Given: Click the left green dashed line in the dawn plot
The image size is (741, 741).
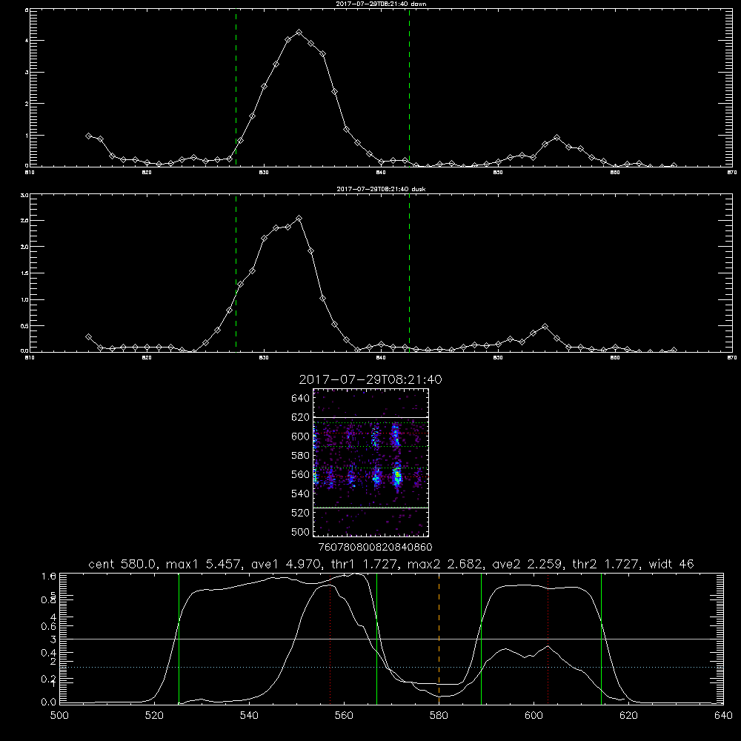Looking at the screenshot, I should (x=236, y=87).
